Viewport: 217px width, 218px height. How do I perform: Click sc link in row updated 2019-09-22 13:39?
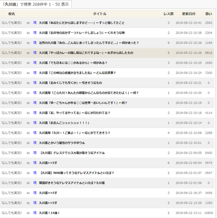coord(28,203)
